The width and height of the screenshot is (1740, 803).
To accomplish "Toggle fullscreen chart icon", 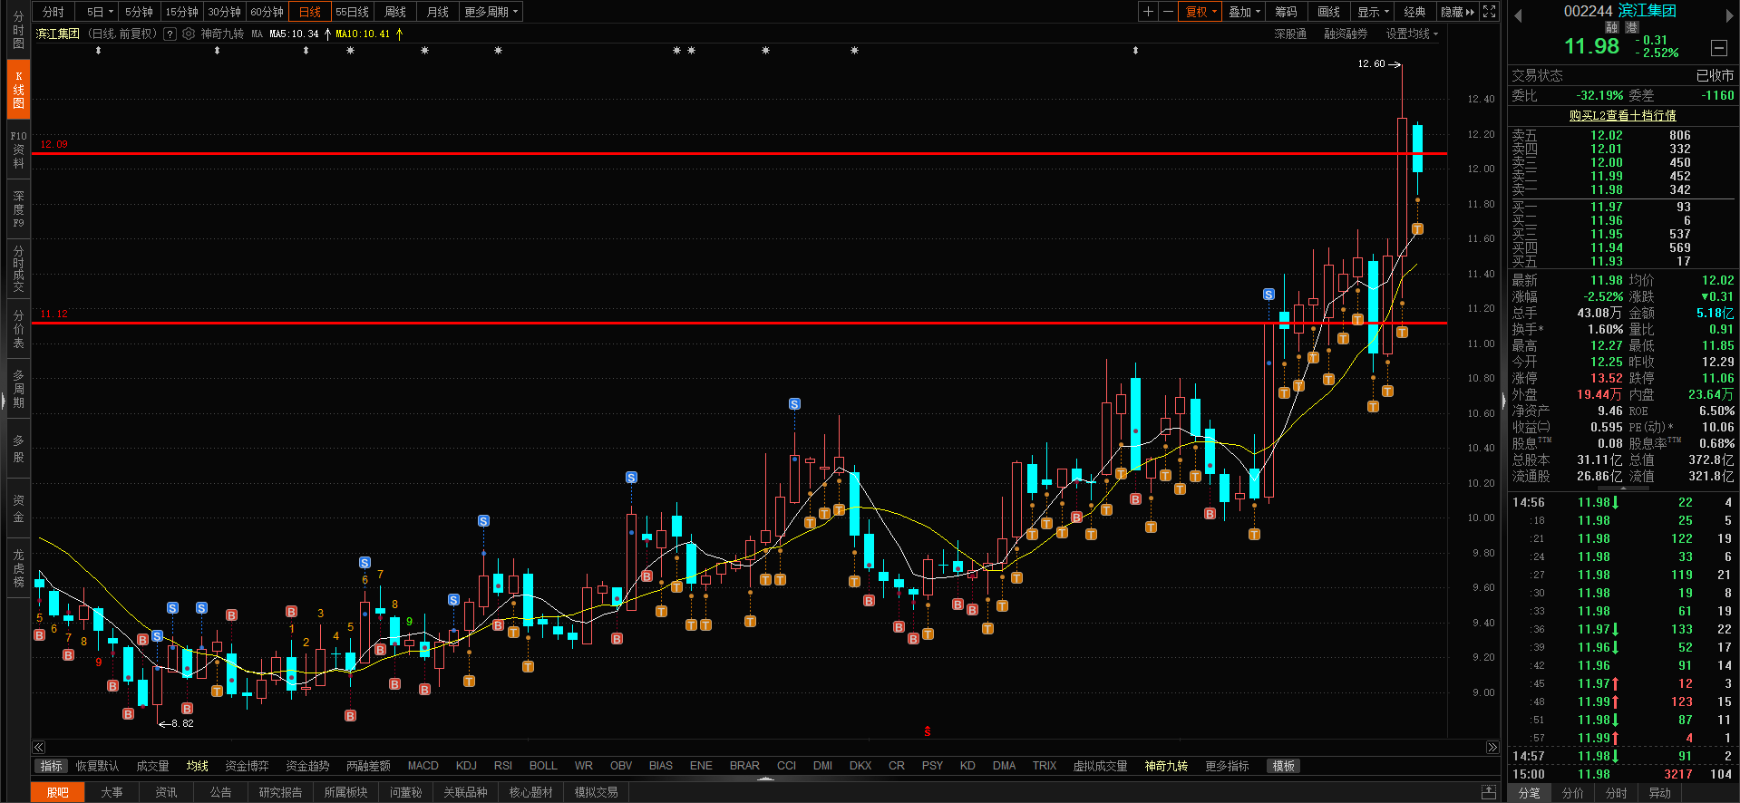I will click(1489, 12).
